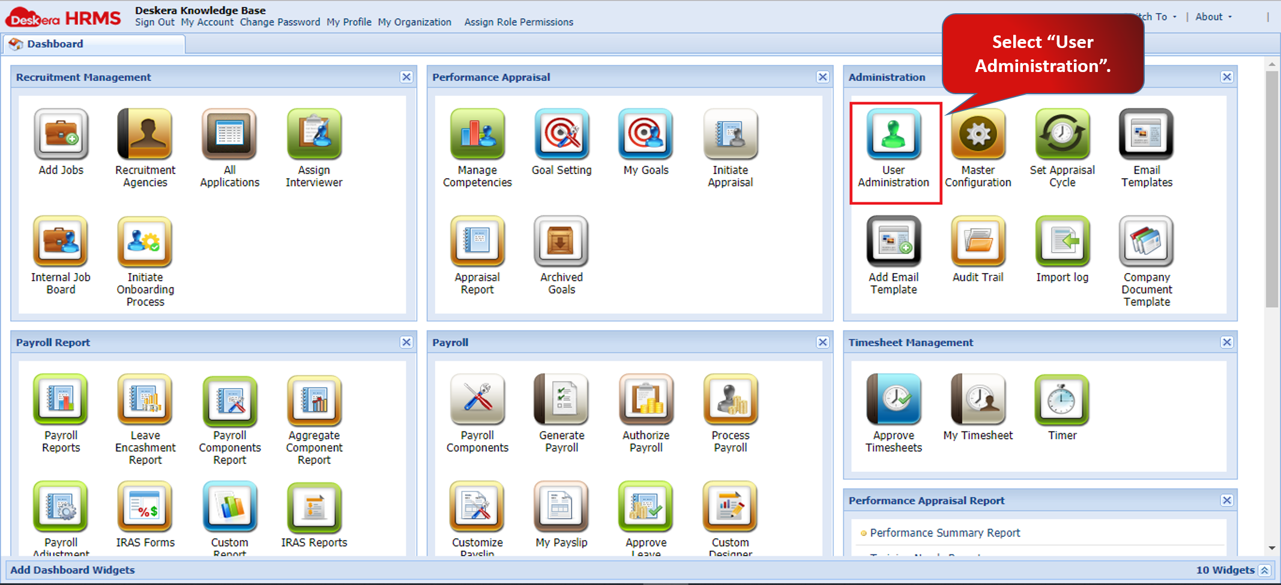Click the dashboard vertical scrollbar
The height and width of the screenshot is (585, 1281).
(1271, 190)
